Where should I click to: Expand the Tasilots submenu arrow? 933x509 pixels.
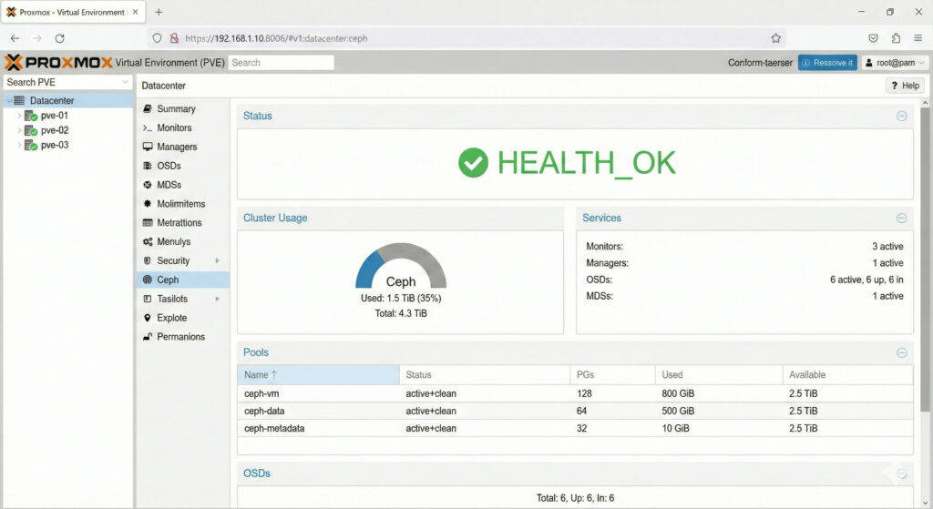click(217, 299)
